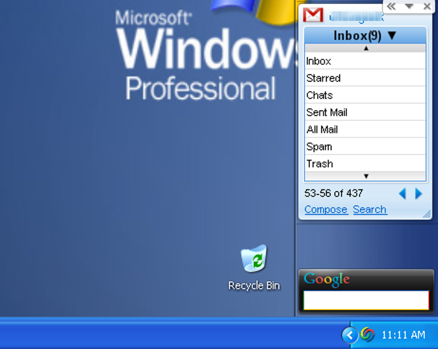The width and height of the screenshot is (438, 349).
Task: Click the Google search input field
Action: pos(366,300)
